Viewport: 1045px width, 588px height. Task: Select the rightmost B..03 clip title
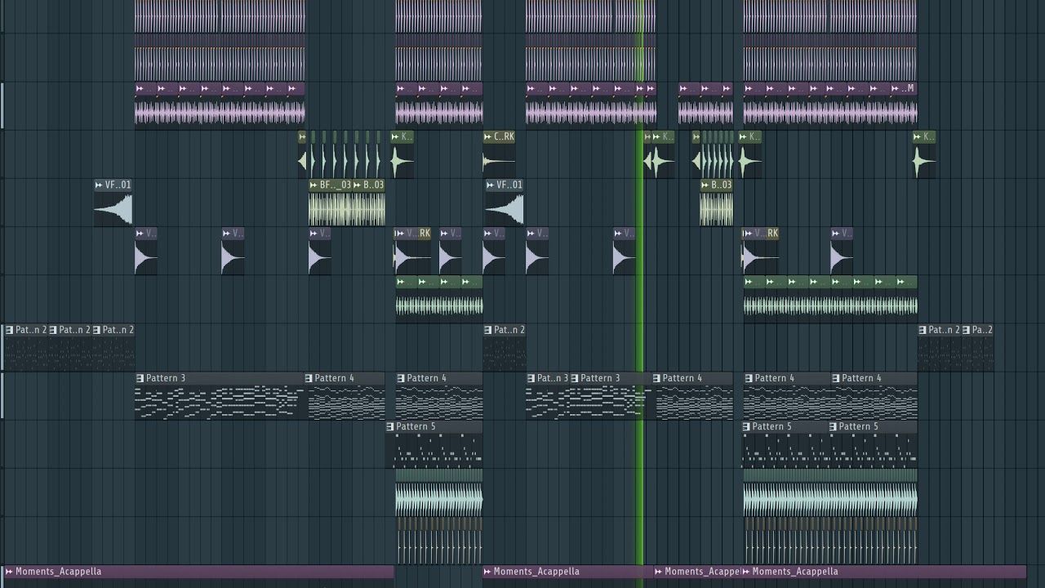[x=721, y=185]
